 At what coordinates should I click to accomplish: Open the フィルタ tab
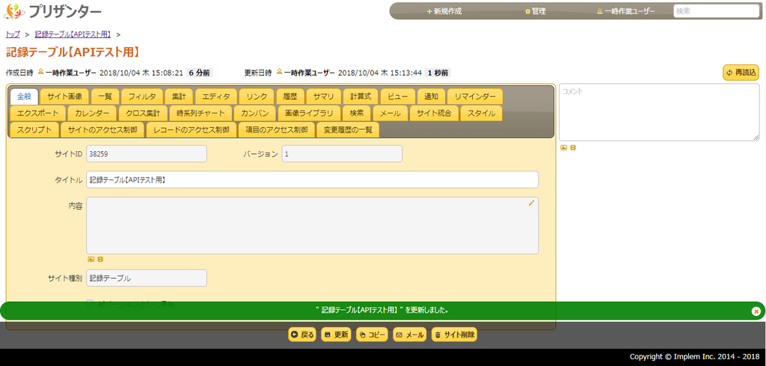(141, 97)
